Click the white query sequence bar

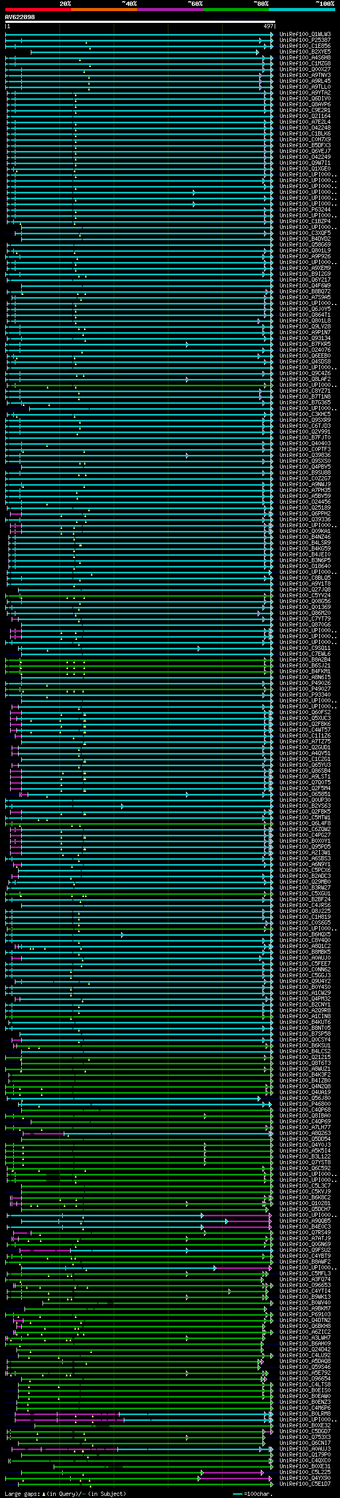click(140, 22)
